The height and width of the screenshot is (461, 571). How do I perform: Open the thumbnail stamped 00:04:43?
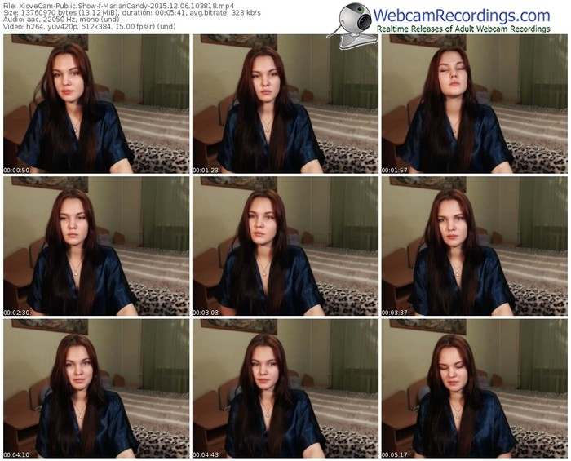point(285,388)
